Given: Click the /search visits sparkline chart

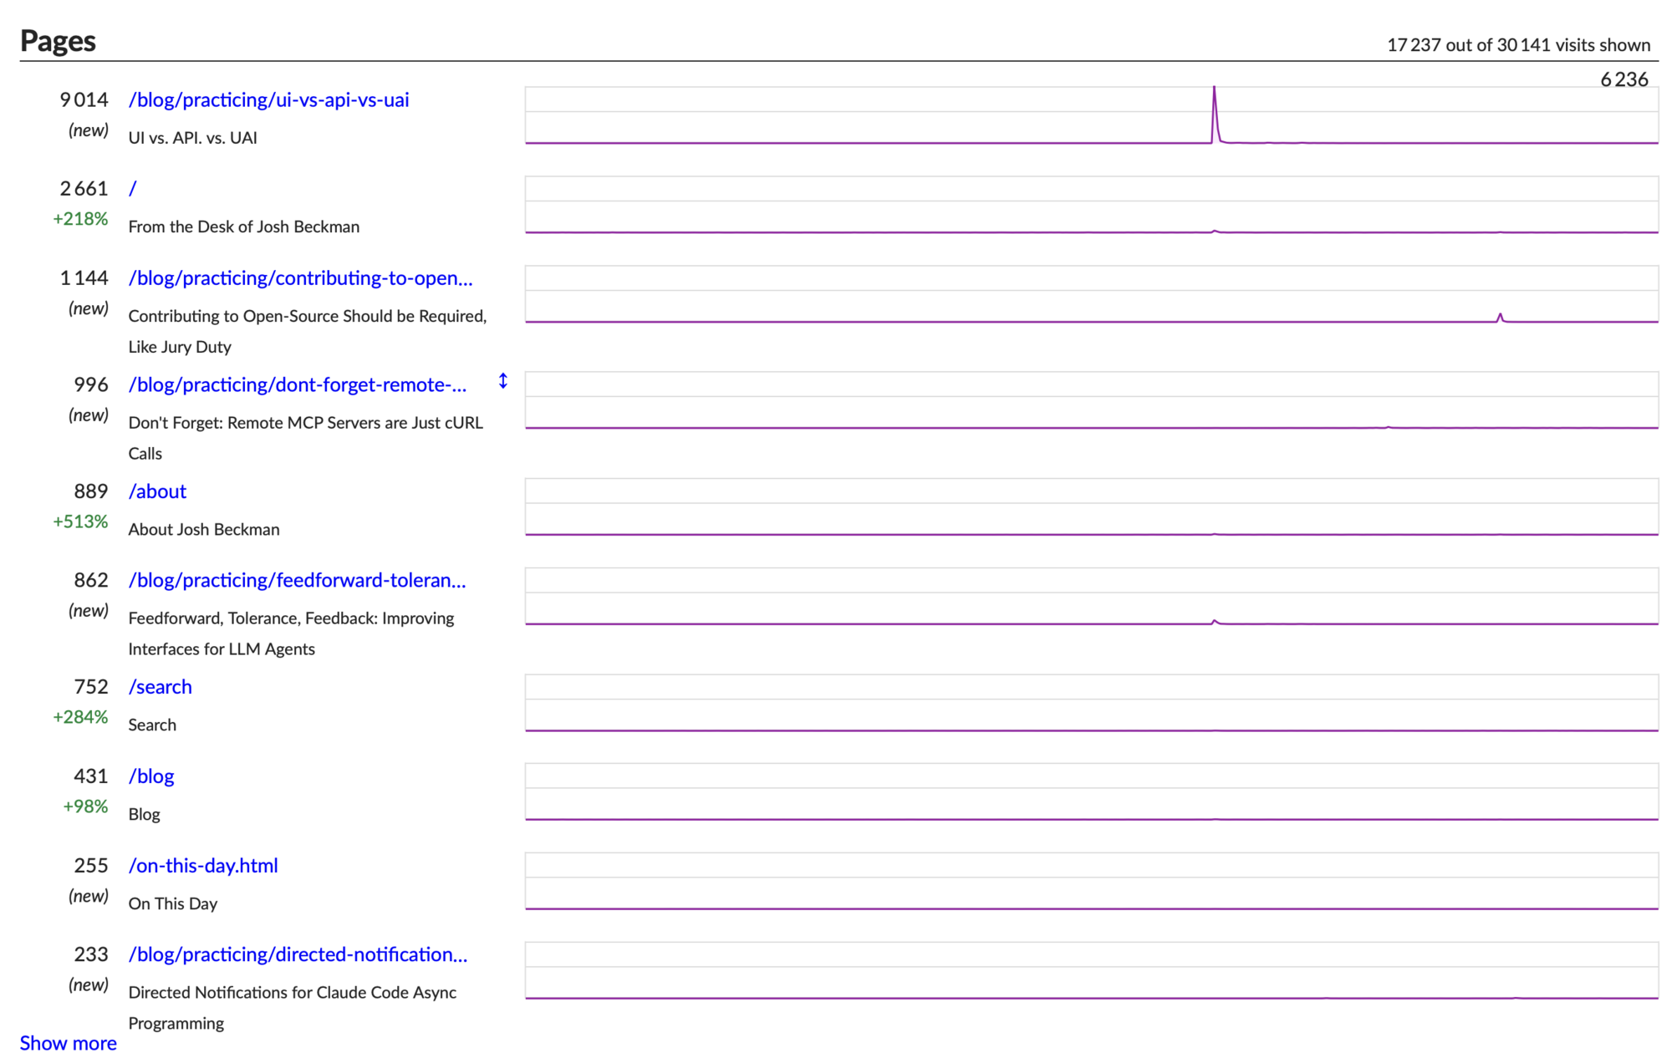Looking at the screenshot, I should pos(1091,704).
